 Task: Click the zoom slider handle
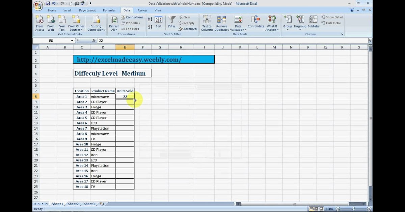pyautogui.click(x=353, y=209)
